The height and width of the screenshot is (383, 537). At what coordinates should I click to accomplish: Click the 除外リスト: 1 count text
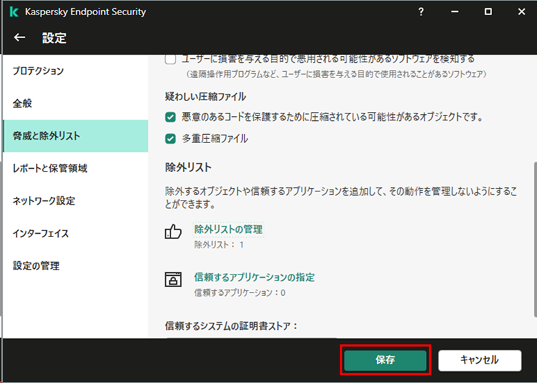tap(219, 245)
